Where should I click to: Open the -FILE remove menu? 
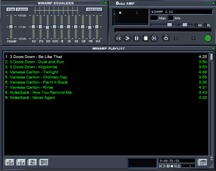point(21,162)
